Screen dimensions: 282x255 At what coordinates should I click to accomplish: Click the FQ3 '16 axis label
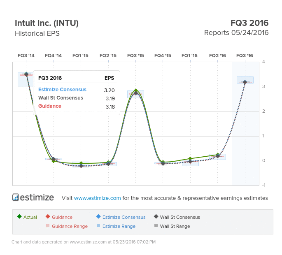245,56
